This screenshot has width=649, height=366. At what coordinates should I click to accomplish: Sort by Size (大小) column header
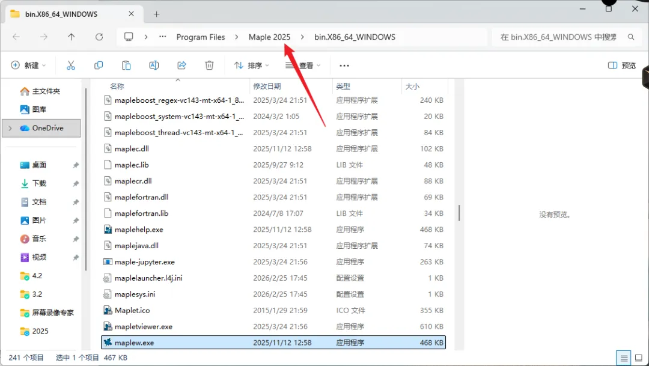pos(425,86)
